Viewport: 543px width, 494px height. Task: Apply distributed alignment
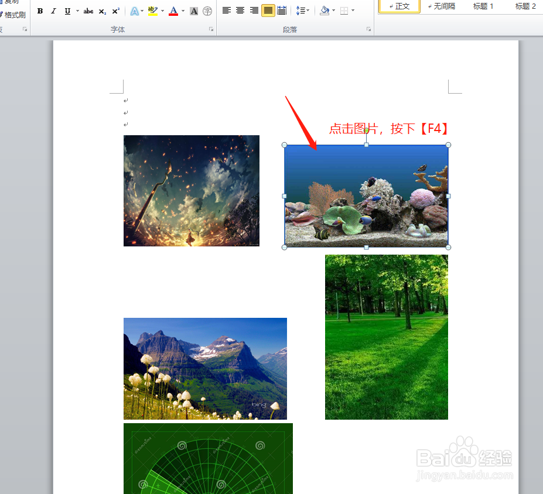pos(282,11)
